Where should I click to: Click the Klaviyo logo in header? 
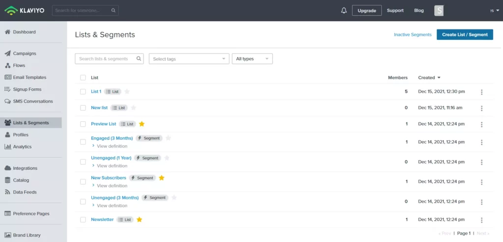point(25,10)
